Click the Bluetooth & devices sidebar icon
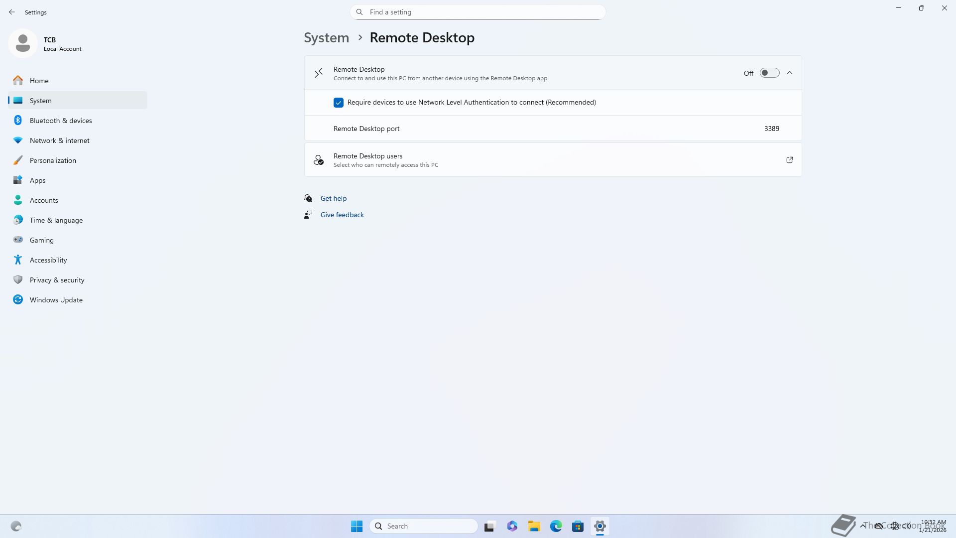 coord(18,121)
